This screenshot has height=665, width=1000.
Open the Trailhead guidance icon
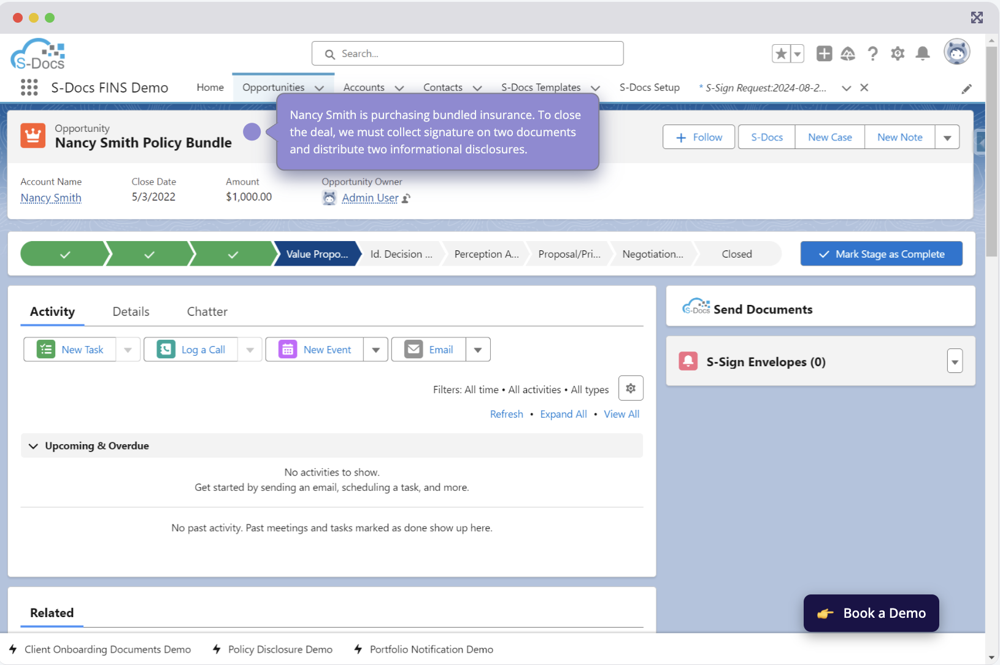(848, 54)
